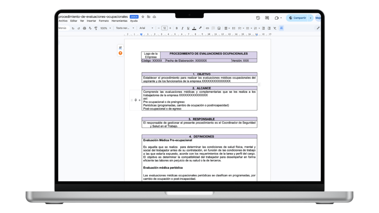Insert an image with the image icon
Image resolution: width=379 pixels, height=213 pixels.
tap(219, 28)
